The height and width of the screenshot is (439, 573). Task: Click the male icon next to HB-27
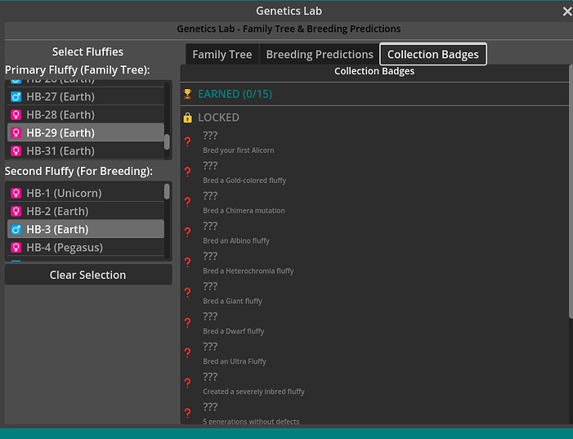click(x=16, y=96)
